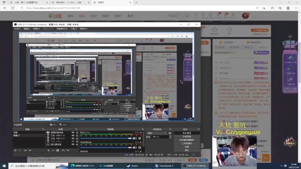The width and height of the screenshot is (301, 169).
Task: Pop out the 控件 dock panel
Action: point(199,129)
